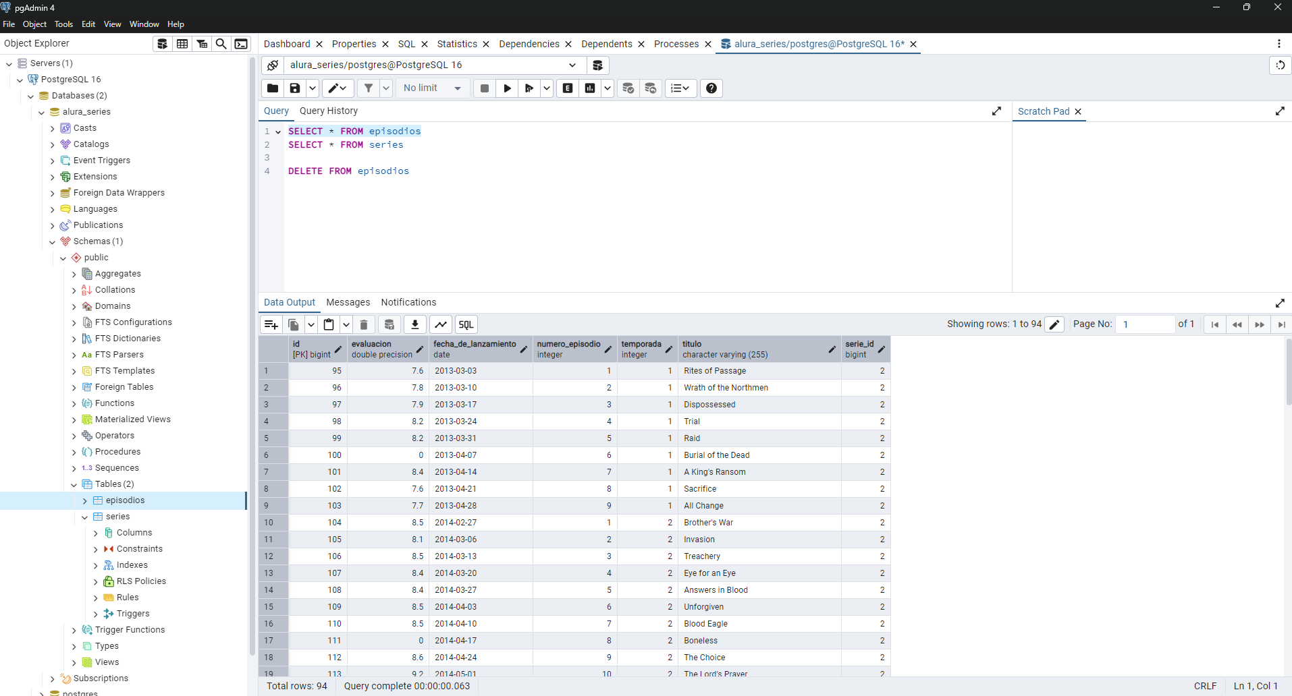The height and width of the screenshot is (696, 1292).
Task: Download results as CSV file
Action: click(x=415, y=324)
